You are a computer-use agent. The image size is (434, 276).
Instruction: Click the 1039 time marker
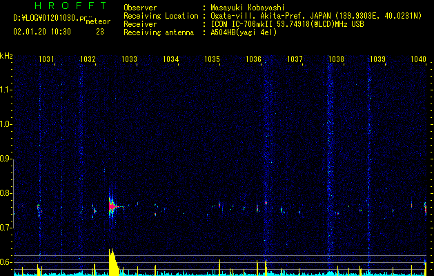(377, 59)
